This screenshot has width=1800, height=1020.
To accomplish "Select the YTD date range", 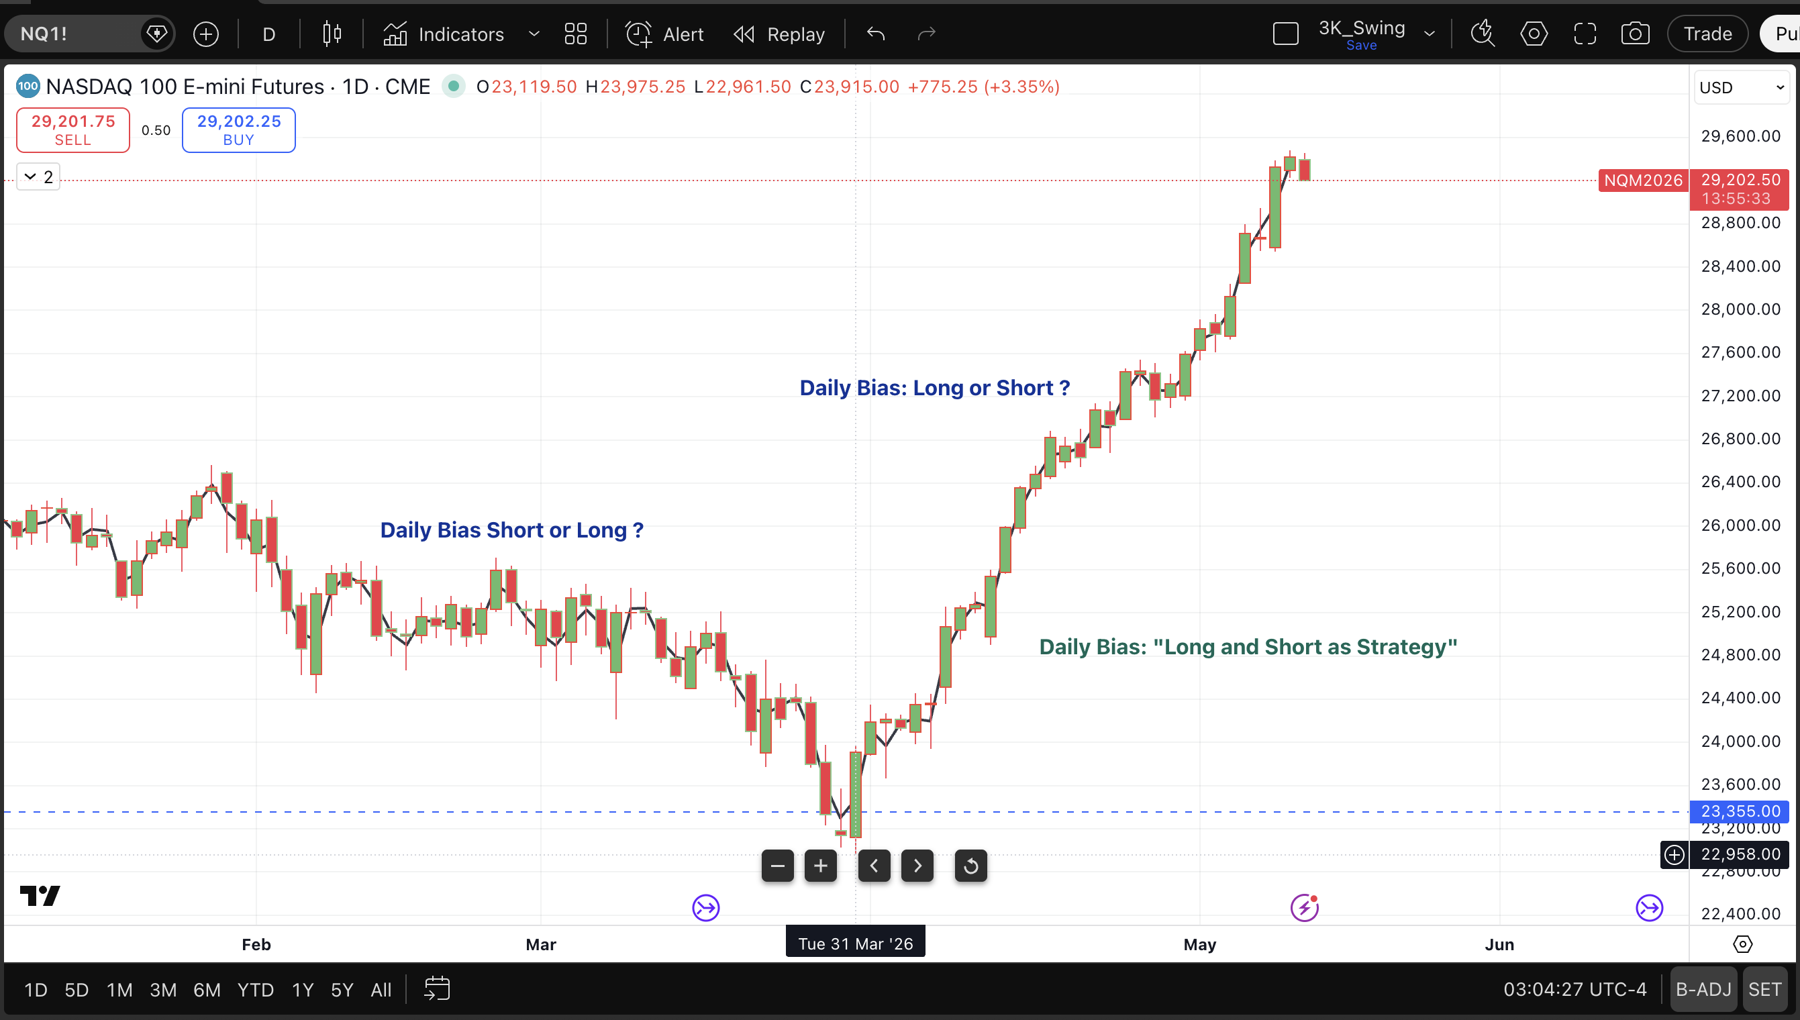I will click(255, 990).
